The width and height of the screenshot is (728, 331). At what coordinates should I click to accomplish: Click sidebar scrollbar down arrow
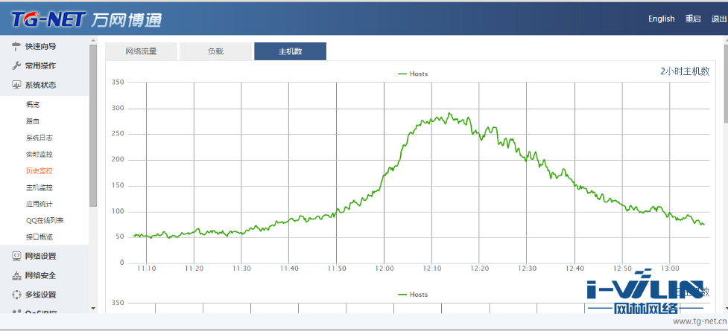93,308
